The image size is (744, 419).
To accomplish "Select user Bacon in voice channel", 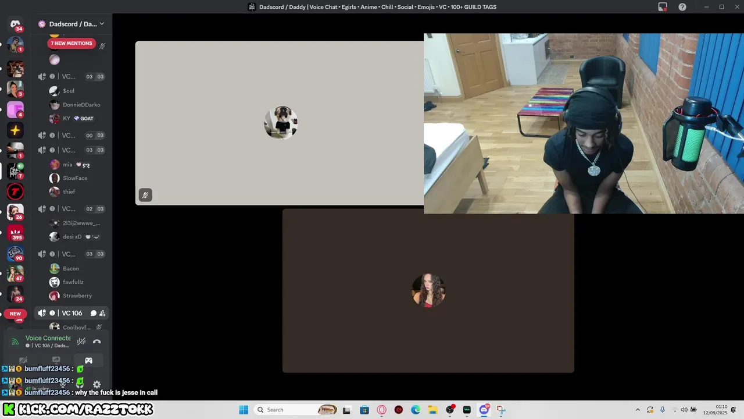I will point(71,268).
